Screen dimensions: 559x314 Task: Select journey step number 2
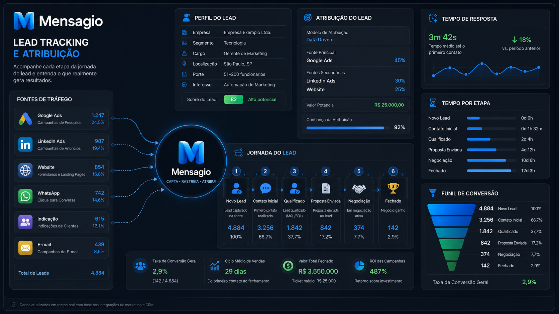(265, 171)
